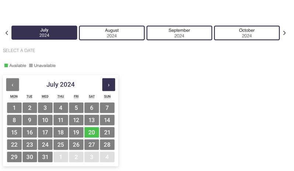The image size is (294, 171).
Task: Switch to the August 2024 tab
Action: pos(112,33)
